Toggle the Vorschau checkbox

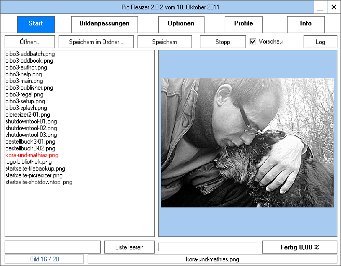tap(253, 41)
